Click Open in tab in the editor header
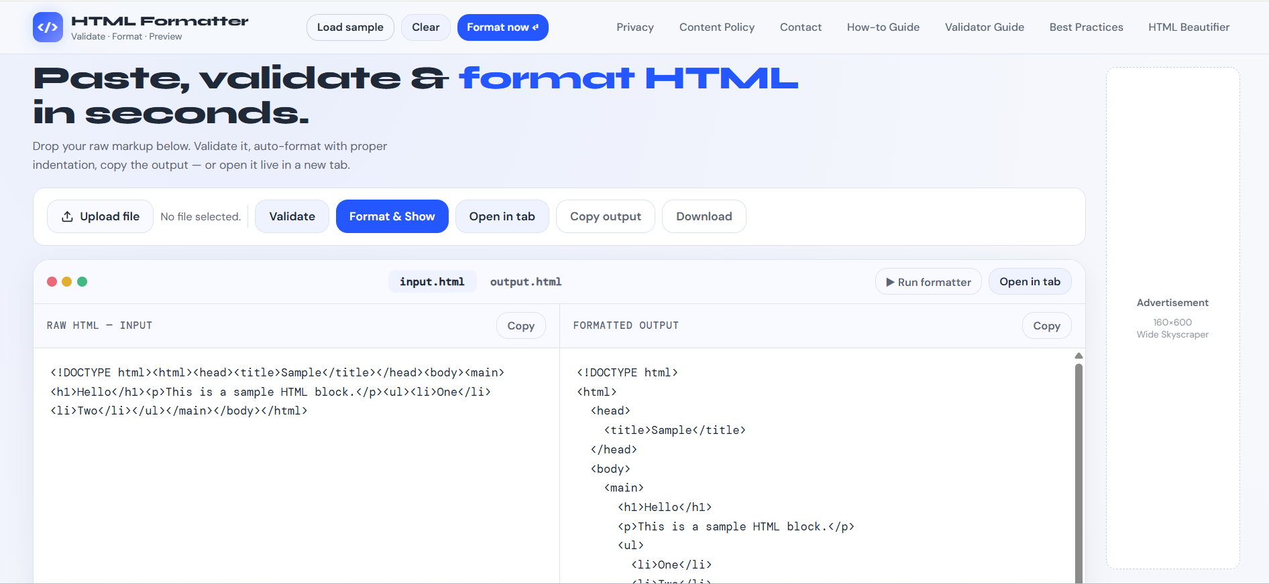Image resolution: width=1269 pixels, height=584 pixels. 1030,281
